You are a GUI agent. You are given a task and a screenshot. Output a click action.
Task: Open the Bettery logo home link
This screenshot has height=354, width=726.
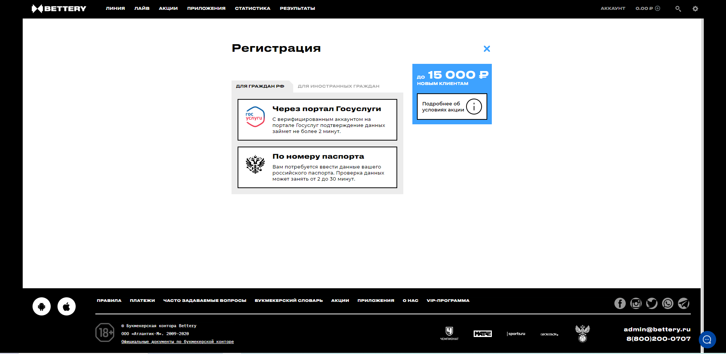(x=59, y=8)
